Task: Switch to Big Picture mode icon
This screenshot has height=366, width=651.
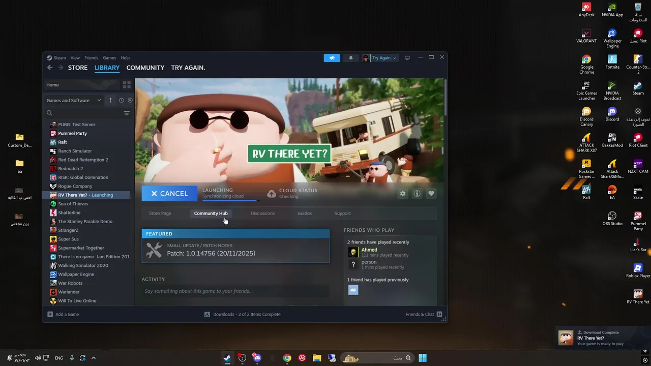Action: [407, 58]
